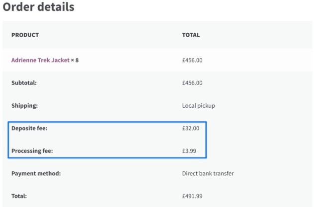This screenshot has width=314, height=207.
Task: Select the Processing fee label
Action: (32, 151)
